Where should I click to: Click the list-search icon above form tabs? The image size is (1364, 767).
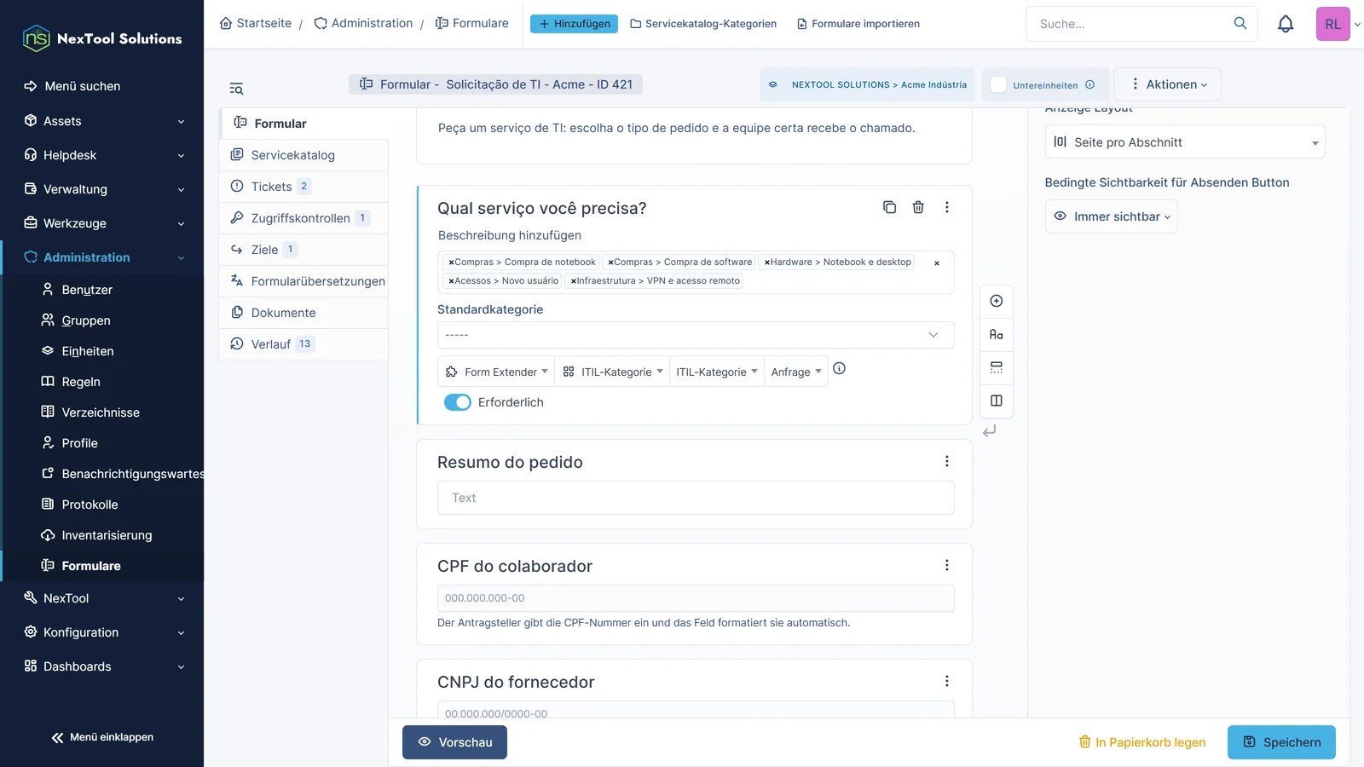[x=236, y=89]
